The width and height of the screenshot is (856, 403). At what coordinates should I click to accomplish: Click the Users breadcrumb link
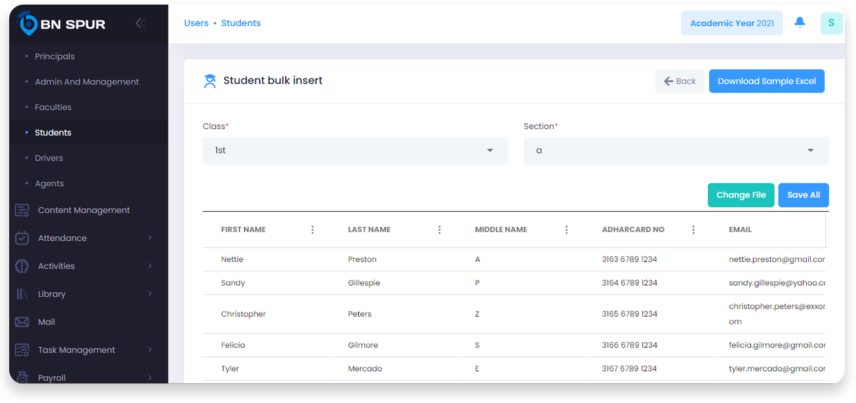[196, 24]
